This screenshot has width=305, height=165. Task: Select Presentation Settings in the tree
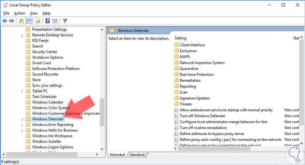pos(49,29)
